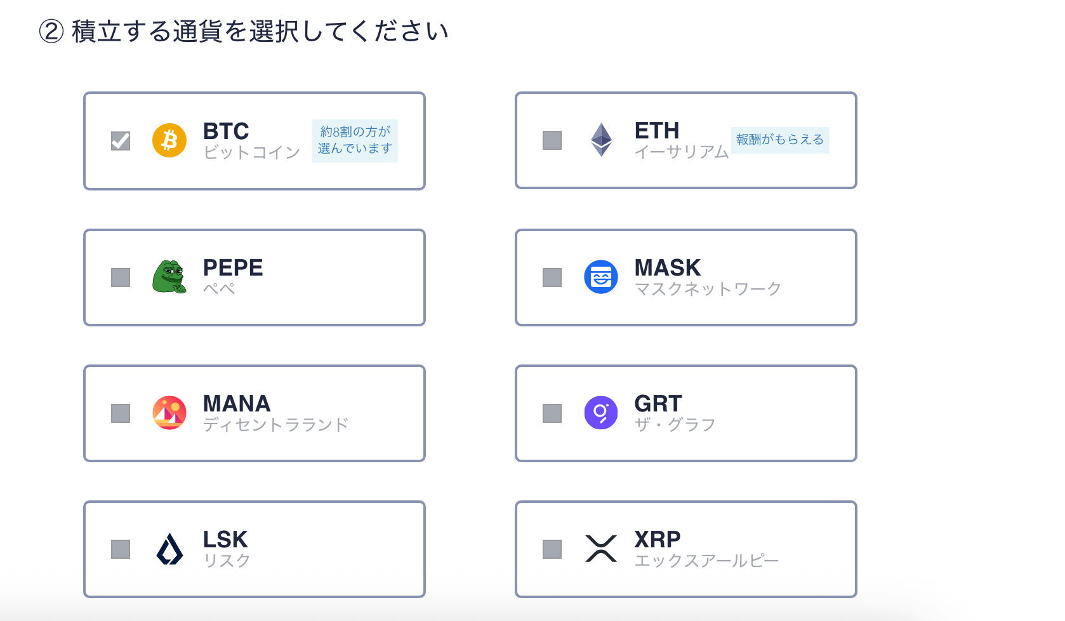The height and width of the screenshot is (621, 1065).
Task: Uncheck the BTC checkbox
Action: 121,141
